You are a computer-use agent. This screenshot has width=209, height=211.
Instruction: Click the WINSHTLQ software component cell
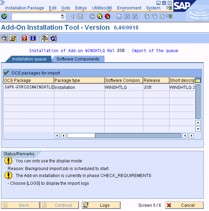(x=124, y=87)
